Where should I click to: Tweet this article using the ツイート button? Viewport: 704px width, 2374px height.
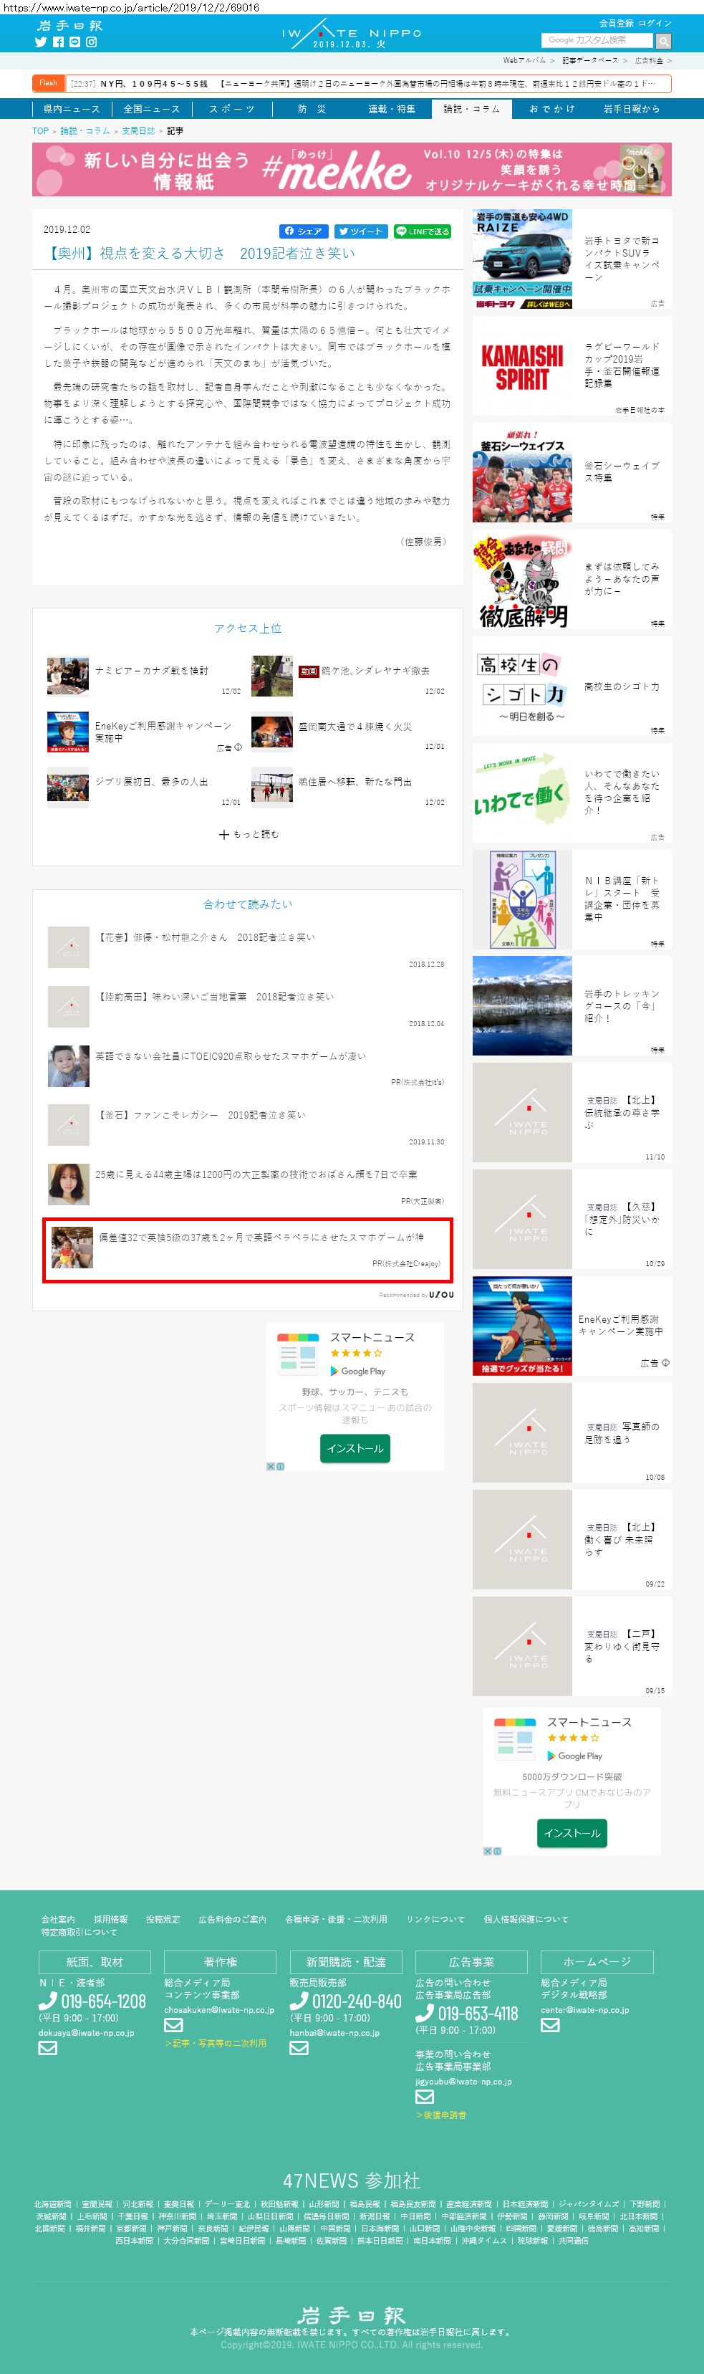[360, 231]
